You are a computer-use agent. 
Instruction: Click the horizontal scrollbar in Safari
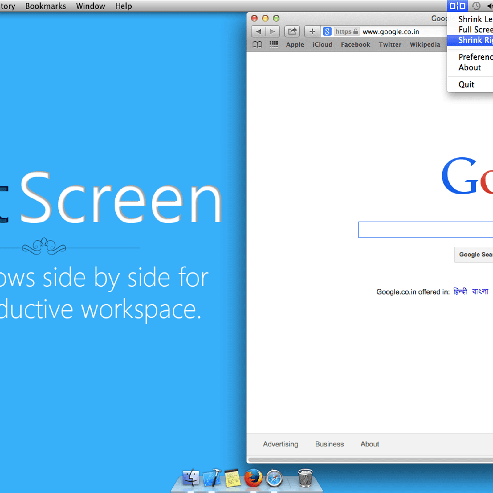click(x=370, y=460)
